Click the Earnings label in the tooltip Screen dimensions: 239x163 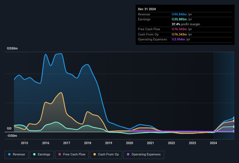[144, 19]
